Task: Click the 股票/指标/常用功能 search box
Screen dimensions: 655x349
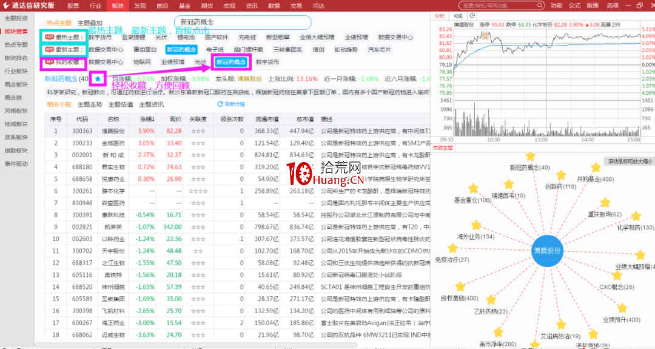Action: pyautogui.click(x=502, y=5)
